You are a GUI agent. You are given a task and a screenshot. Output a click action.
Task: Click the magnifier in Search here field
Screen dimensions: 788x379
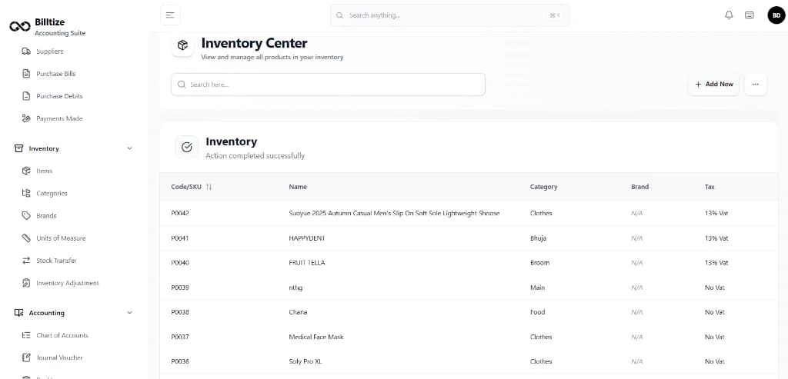coord(182,85)
